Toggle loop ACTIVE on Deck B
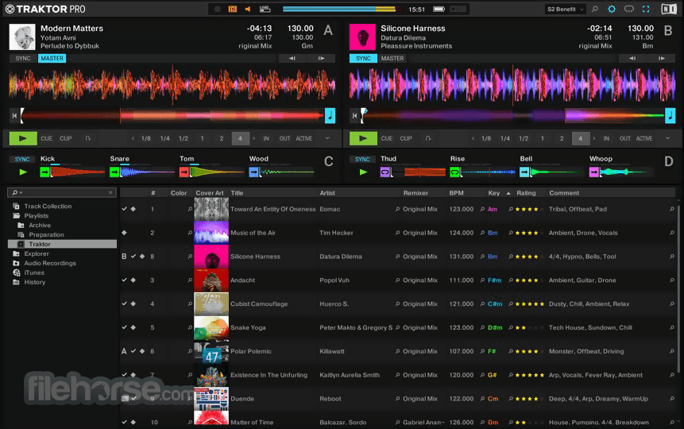 coord(644,138)
